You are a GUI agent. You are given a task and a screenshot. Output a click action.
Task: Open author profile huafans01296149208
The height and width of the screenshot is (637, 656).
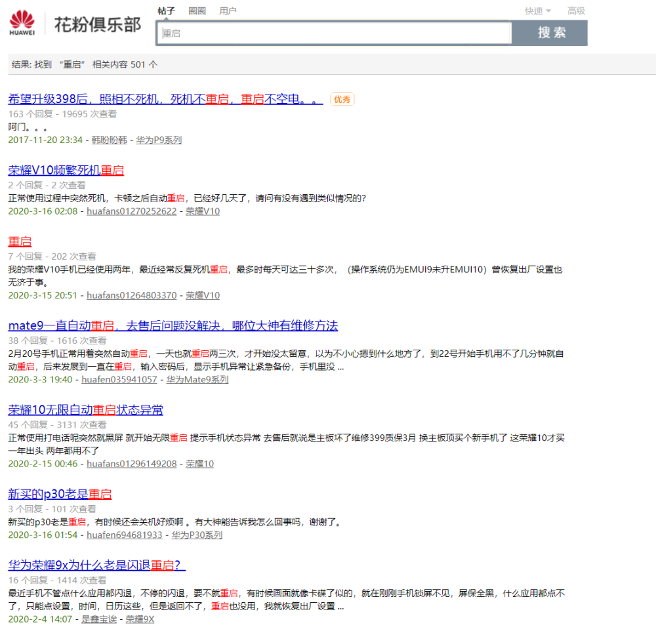(131, 463)
